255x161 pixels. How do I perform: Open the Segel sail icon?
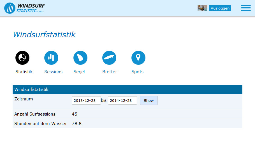click(x=80, y=58)
